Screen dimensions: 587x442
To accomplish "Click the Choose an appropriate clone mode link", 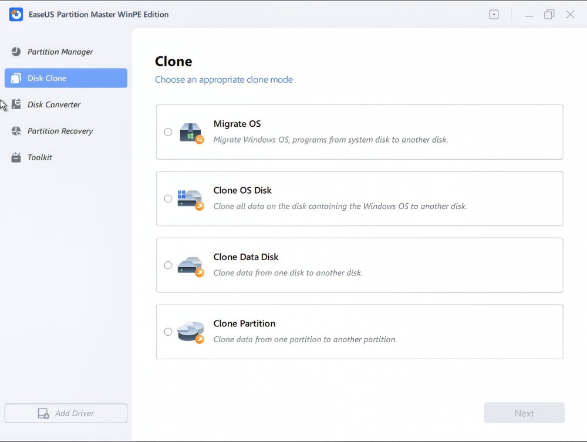I will [x=224, y=79].
